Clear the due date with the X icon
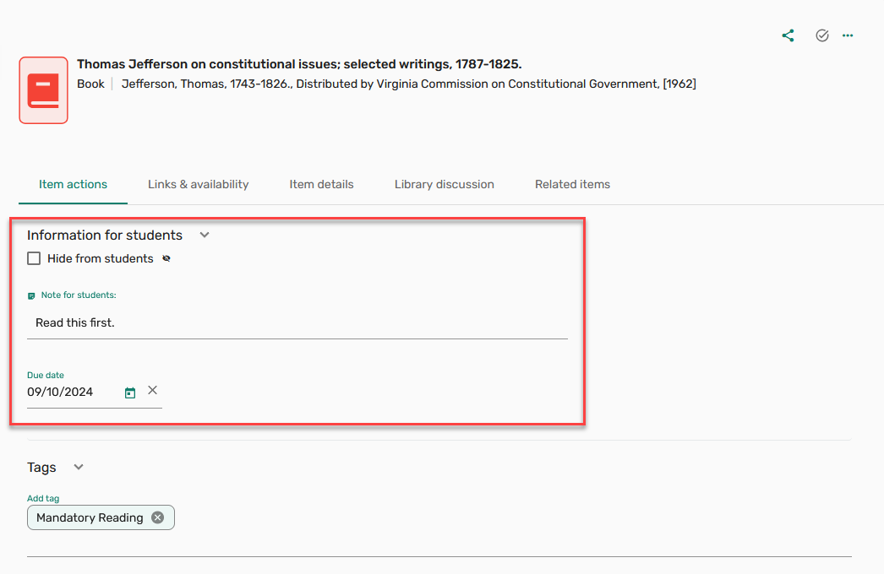Viewport: 884px width, 574px height. tap(152, 390)
